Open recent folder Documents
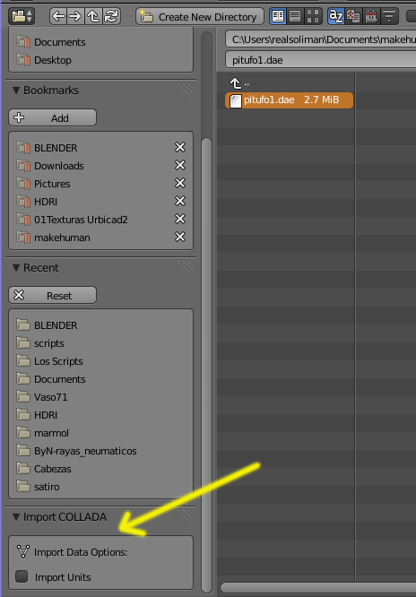 100,379
